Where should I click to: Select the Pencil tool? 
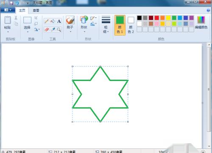coord(47,21)
